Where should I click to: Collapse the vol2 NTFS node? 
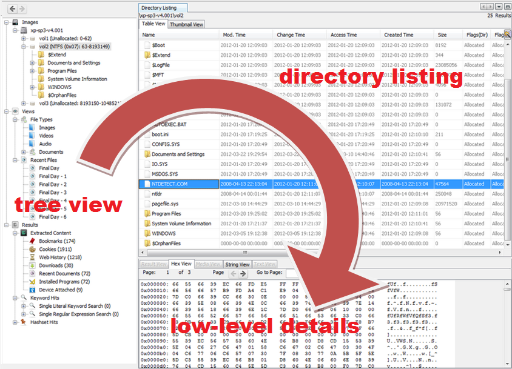click(24, 47)
